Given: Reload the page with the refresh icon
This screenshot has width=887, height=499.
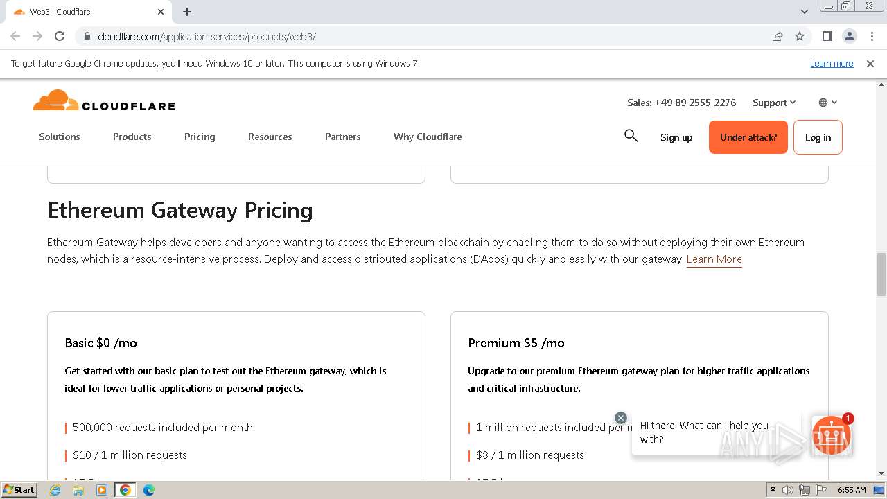Looking at the screenshot, I should click(60, 36).
